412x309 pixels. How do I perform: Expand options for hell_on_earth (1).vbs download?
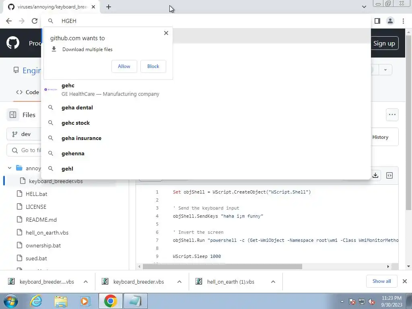click(273, 282)
